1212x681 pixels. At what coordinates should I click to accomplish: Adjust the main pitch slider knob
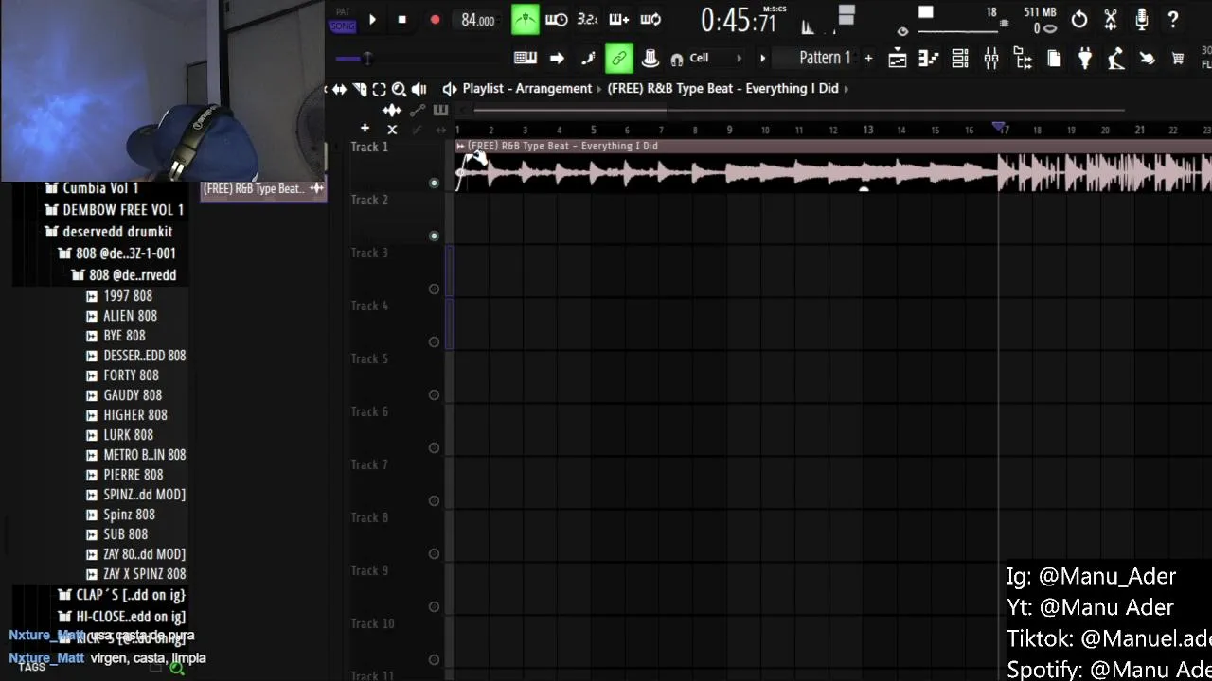pyautogui.click(x=366, y=59)
